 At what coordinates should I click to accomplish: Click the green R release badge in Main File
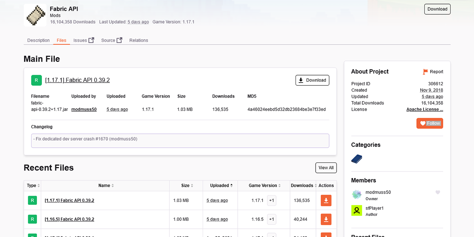(36, 80)
